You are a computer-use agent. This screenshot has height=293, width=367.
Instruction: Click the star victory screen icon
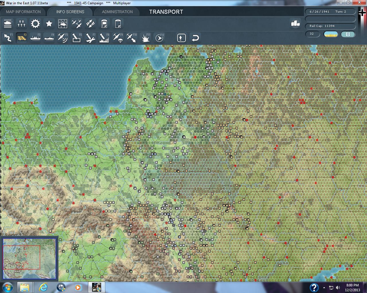pos(49,23)
